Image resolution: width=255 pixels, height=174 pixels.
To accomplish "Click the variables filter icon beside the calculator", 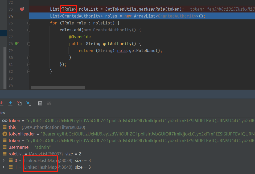I will pos(49,103).
